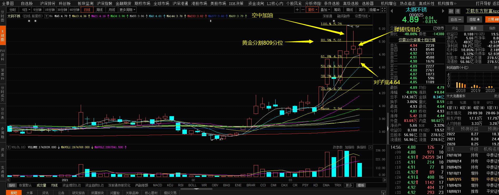Close the volume indicator sub-panel

pos(370,147)
